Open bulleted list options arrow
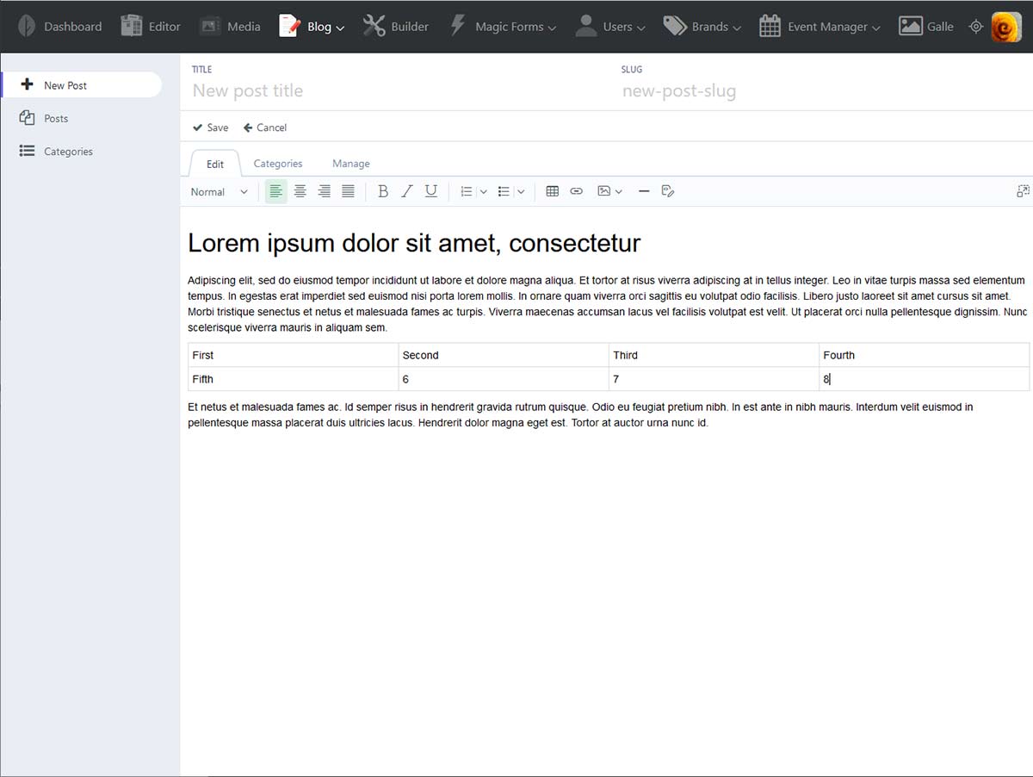 [521, 192]
